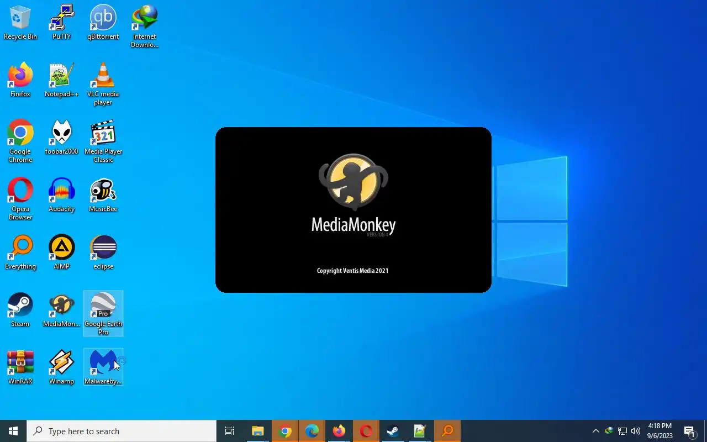The height and width of the screenshot is (442, 707).
Task: Select the foobar2000 desktop shortcut
Action: [x=61, y=138]
